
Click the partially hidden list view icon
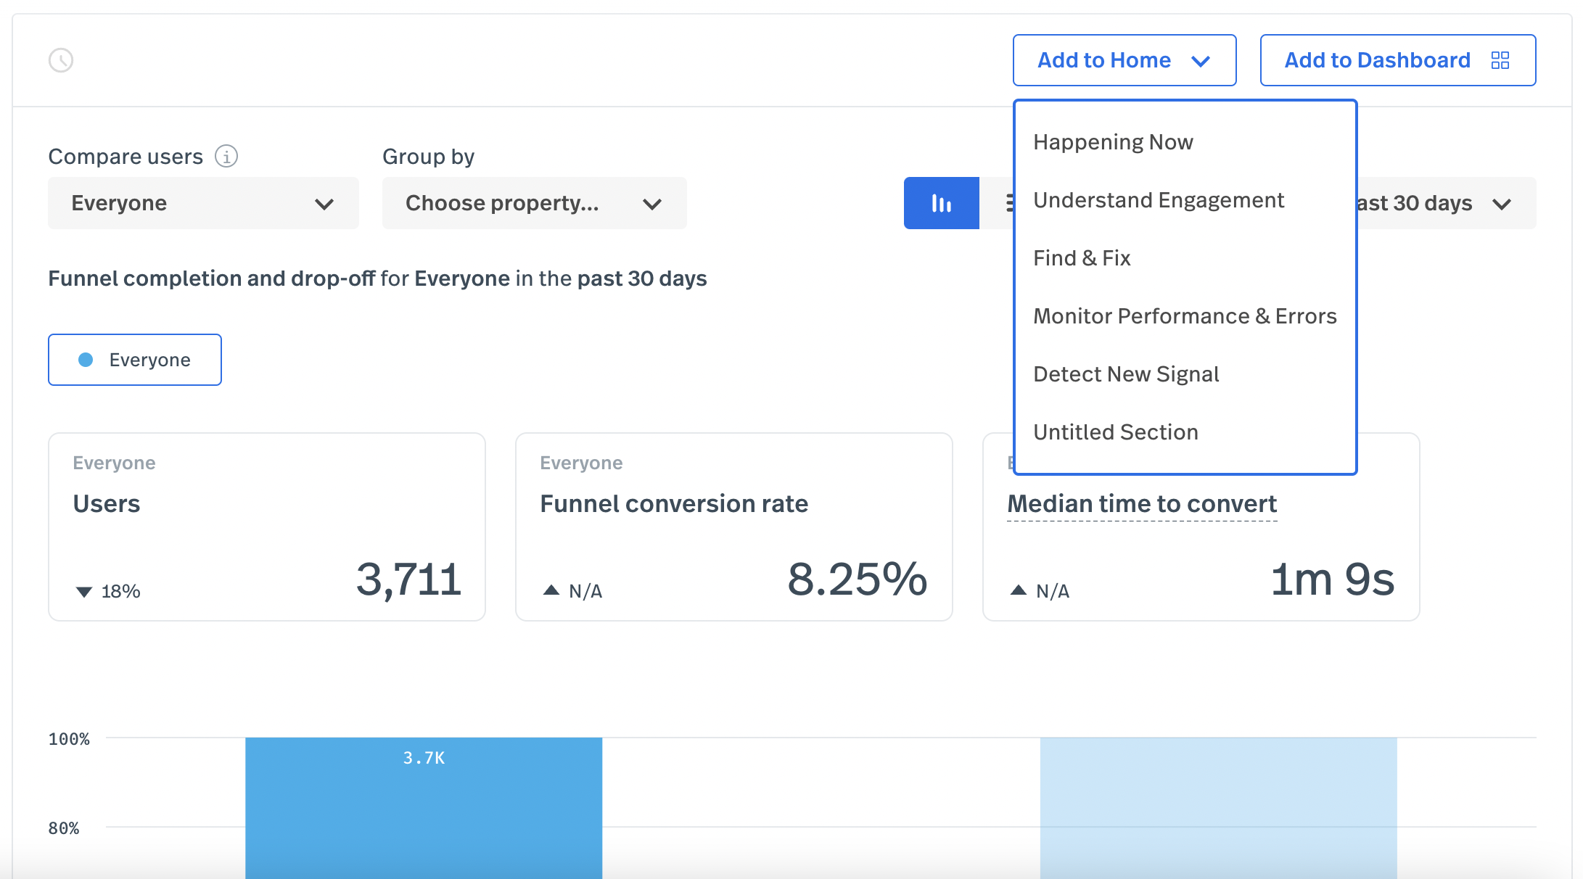click(1009, 203)
